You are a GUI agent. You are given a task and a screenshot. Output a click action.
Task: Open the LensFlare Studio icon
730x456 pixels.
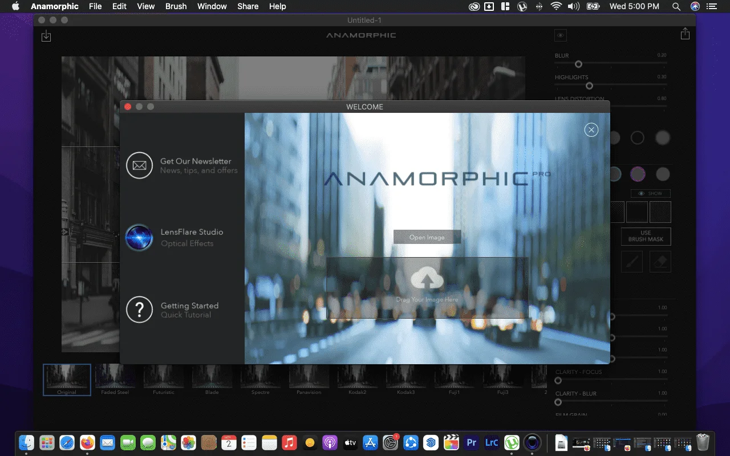[x=139, y=238]
